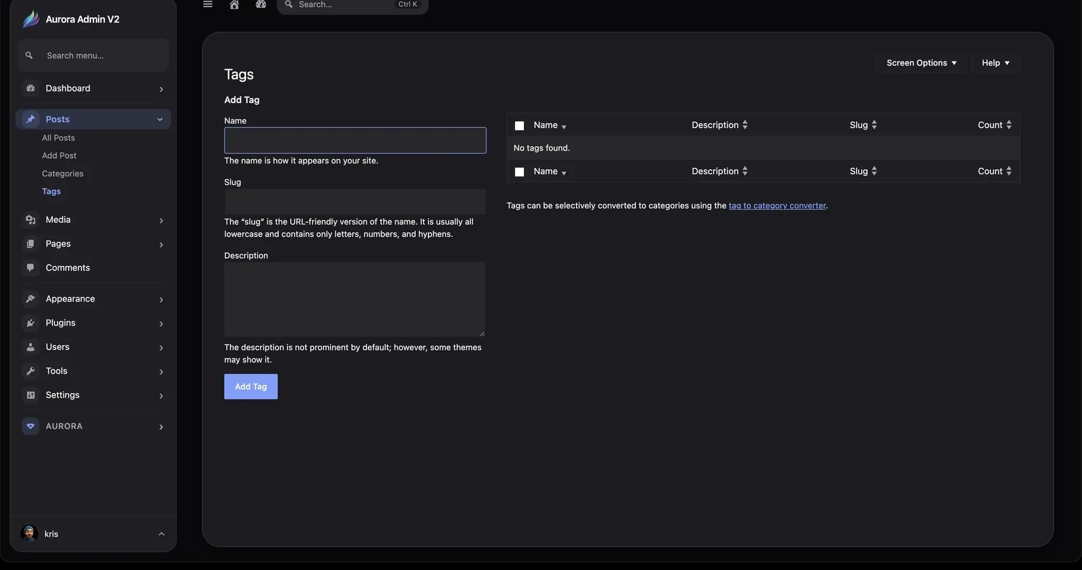Expand the Pages submenu chevron
This screenshot has width=1082, height=570.
161,245
